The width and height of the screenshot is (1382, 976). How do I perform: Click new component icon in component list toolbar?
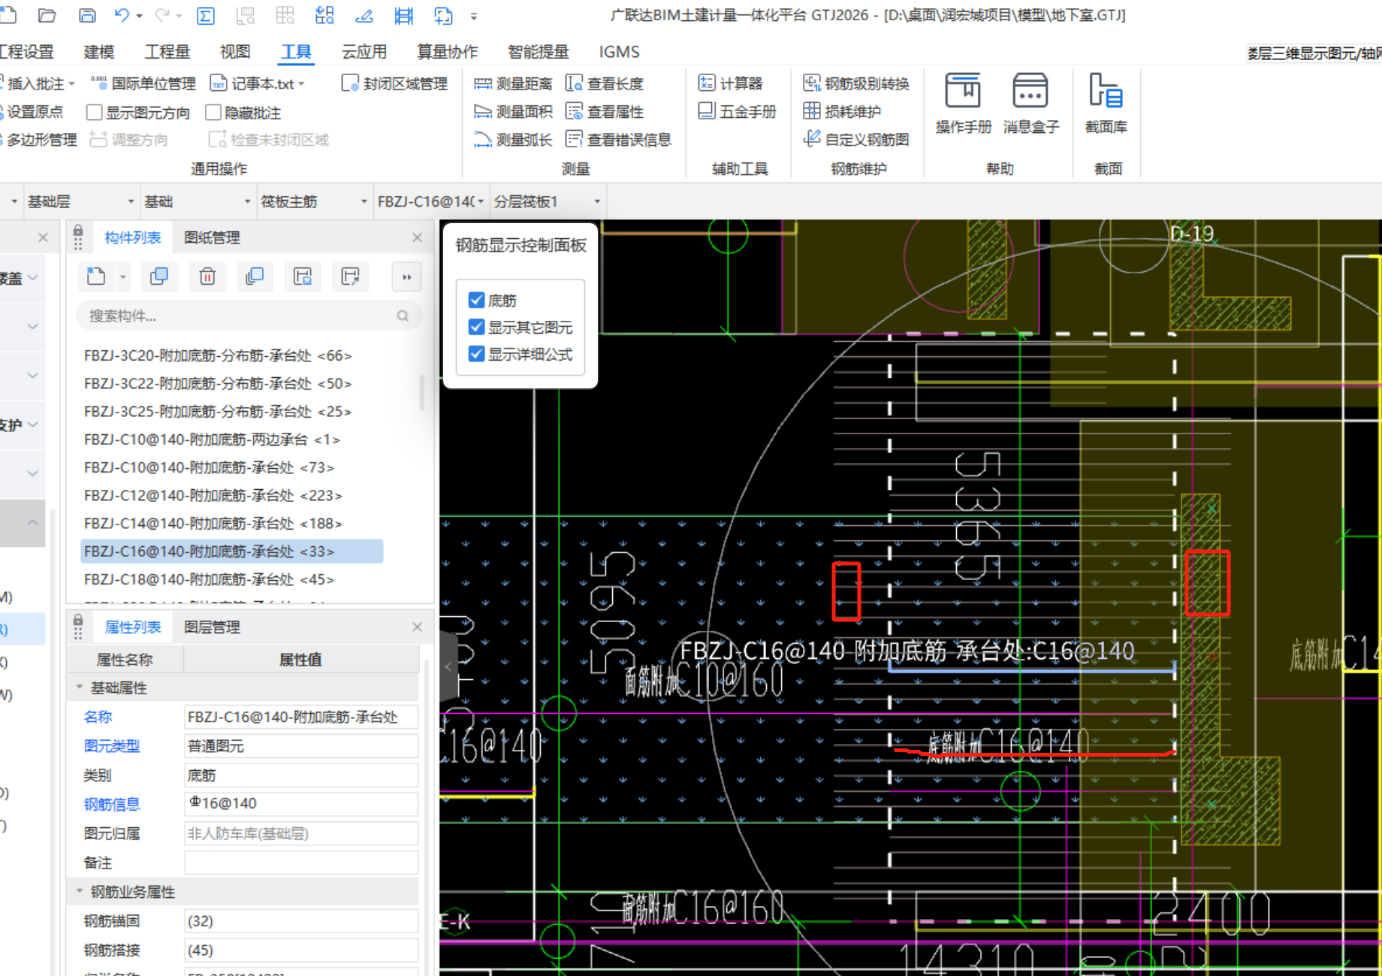(96, 276)
